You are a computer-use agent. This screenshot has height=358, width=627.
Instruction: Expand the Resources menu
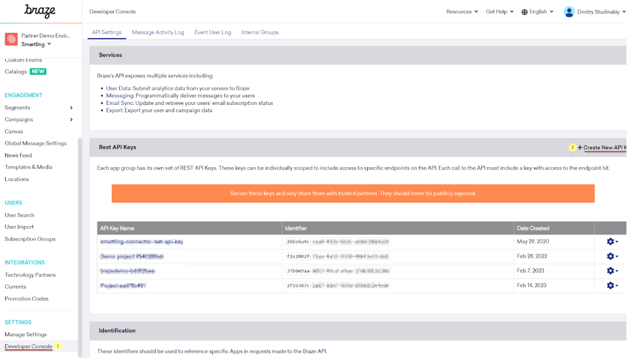pyautogui.click(x=462, y=12)
